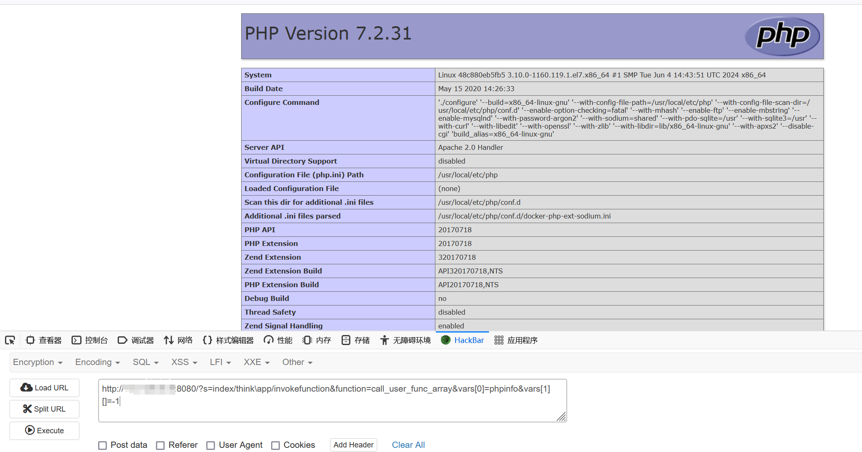Viewport: 862px width, 452px height.
Task: Click the Application (应用程序) grid icon
Action: (499, 340)
